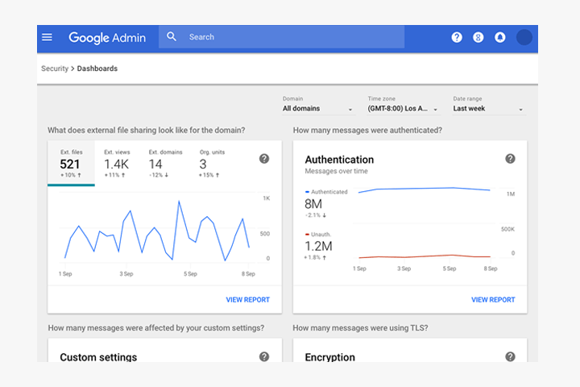580x387 pixels.
Task: Click the Encryption card title
Action: pyautogui.click(x=330, y=357)
